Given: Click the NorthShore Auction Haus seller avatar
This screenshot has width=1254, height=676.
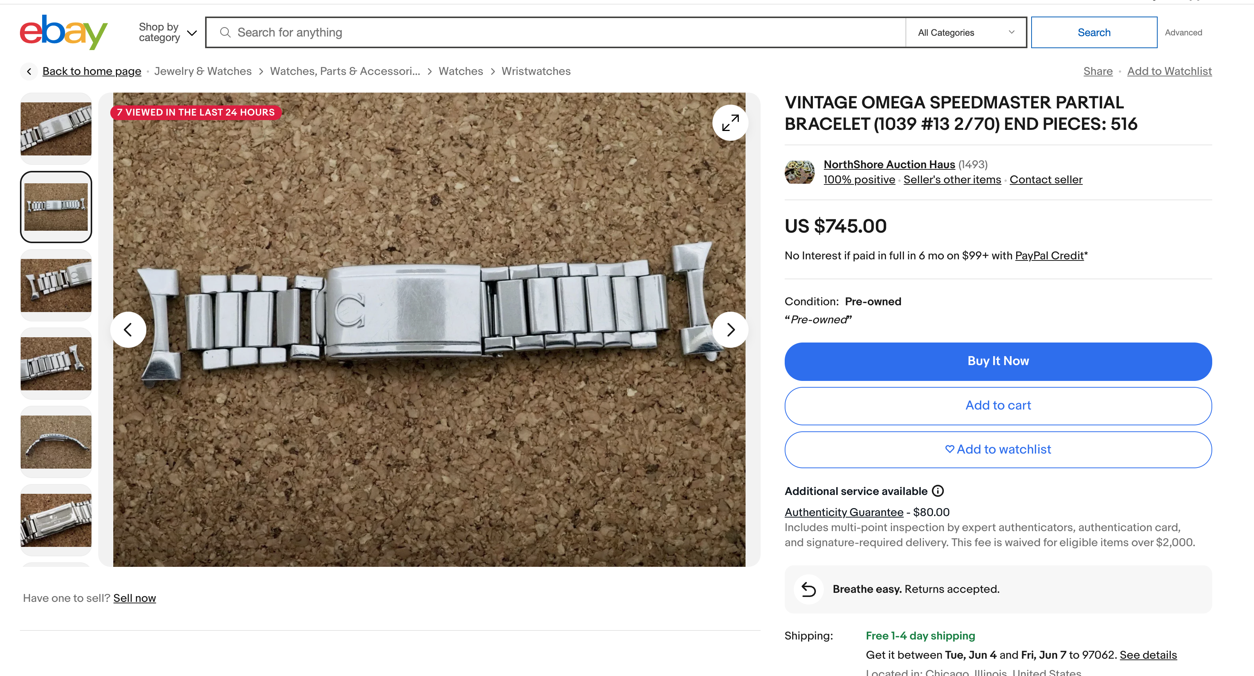Looking at the screenshot, I should click(x=799, y=172).
